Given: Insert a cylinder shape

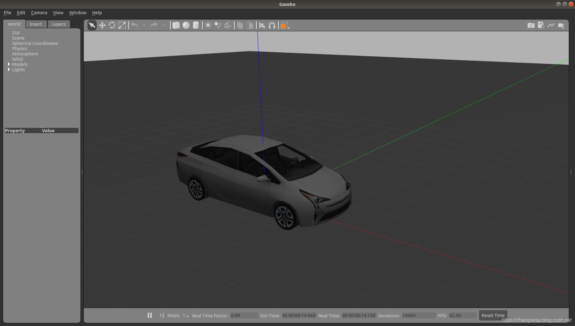Looking at the screenshot, I should (x=196, y=25).
